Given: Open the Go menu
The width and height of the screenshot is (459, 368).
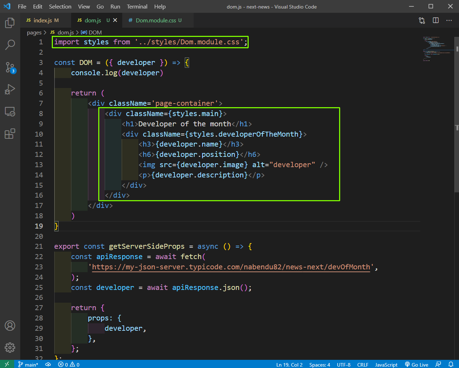Looking at the screenshot, I should coord(100,6).
